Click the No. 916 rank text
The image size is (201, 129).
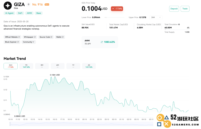[37, 5]
